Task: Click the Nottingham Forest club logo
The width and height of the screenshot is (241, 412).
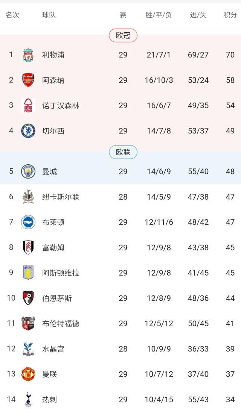Action: 27,106
